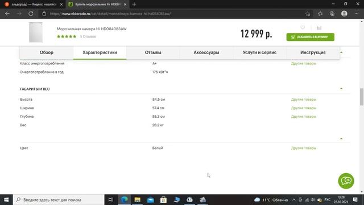This screenshot has height=205, width=364.
Task: Select the Характеристики tab
Action: [x=100, y=52]
